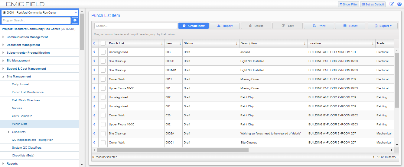Open the Export dropdown button
The image size is (404, 167).
[x=382, y=26]
